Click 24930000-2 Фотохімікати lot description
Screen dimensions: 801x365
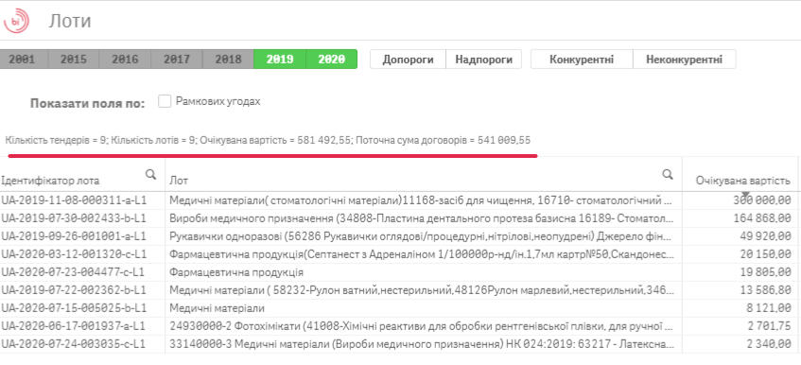click(420, 325)
